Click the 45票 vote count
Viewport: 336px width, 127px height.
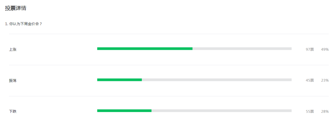point(310,80)
